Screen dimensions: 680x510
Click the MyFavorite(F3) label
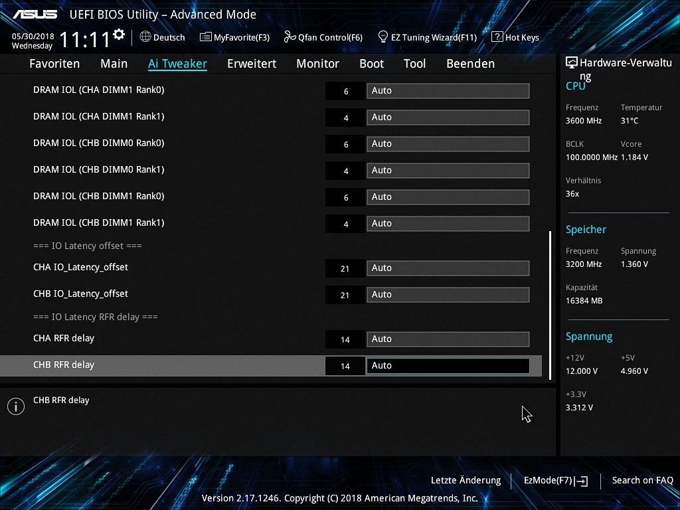pyautogui.click(x=242, y=37)
